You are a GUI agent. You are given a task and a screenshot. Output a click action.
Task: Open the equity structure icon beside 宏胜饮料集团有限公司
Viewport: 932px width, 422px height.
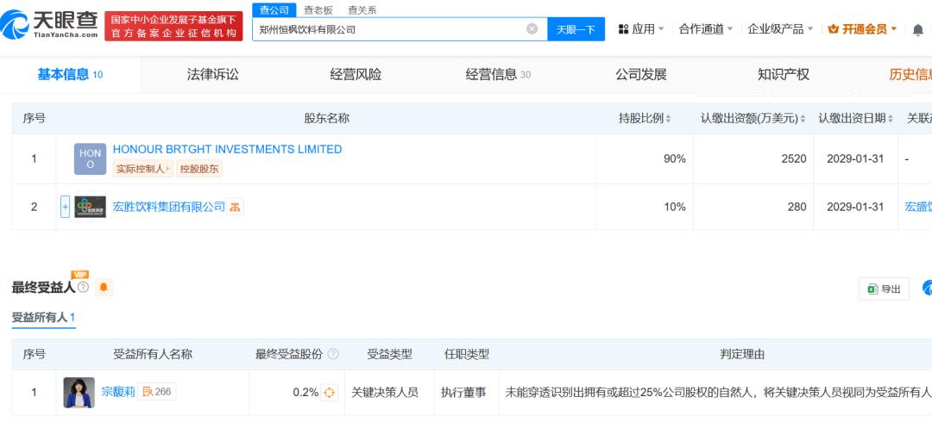point(235,207)
